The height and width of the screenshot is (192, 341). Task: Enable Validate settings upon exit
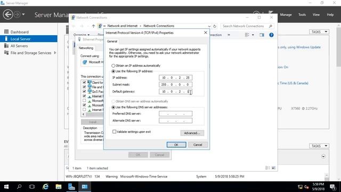114,132
